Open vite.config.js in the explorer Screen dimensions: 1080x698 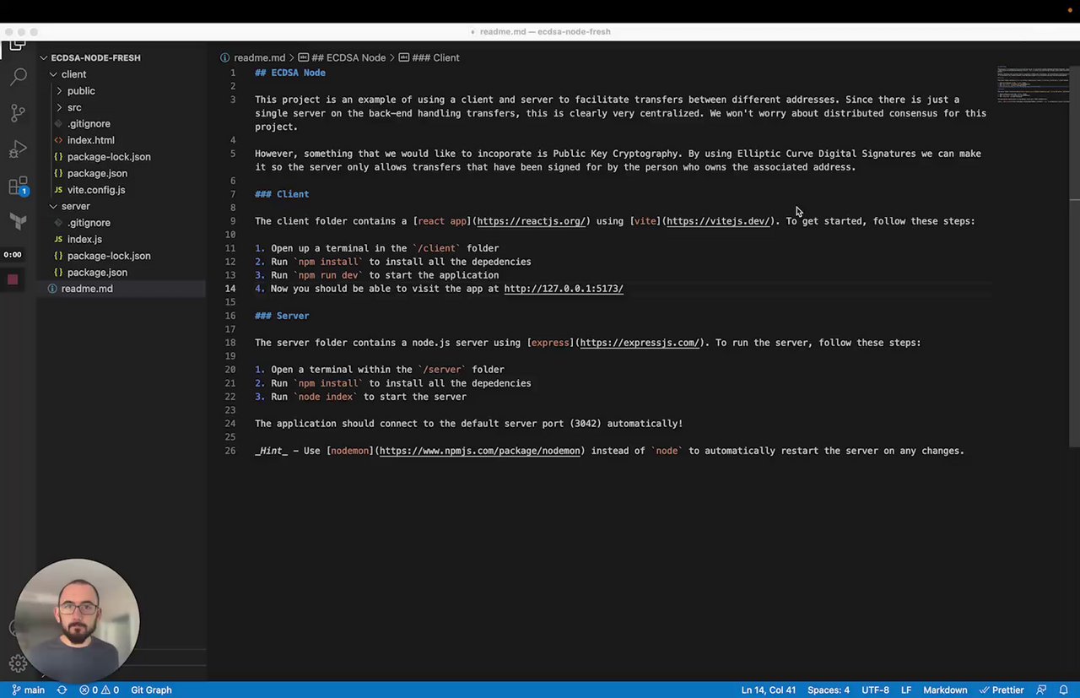click(95, 190)
